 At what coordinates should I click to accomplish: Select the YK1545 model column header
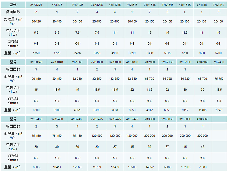(132, 5)
